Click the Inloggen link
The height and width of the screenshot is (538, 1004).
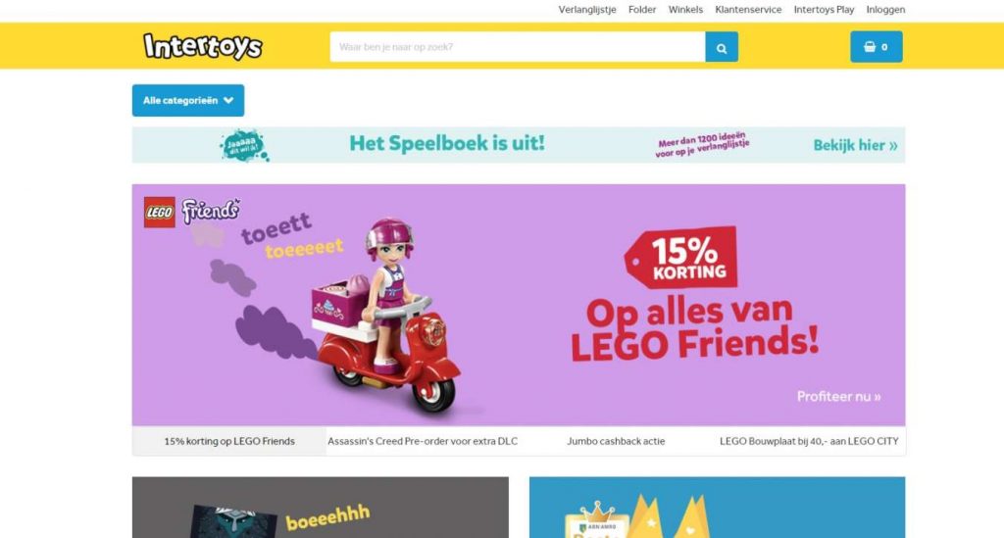885,10
